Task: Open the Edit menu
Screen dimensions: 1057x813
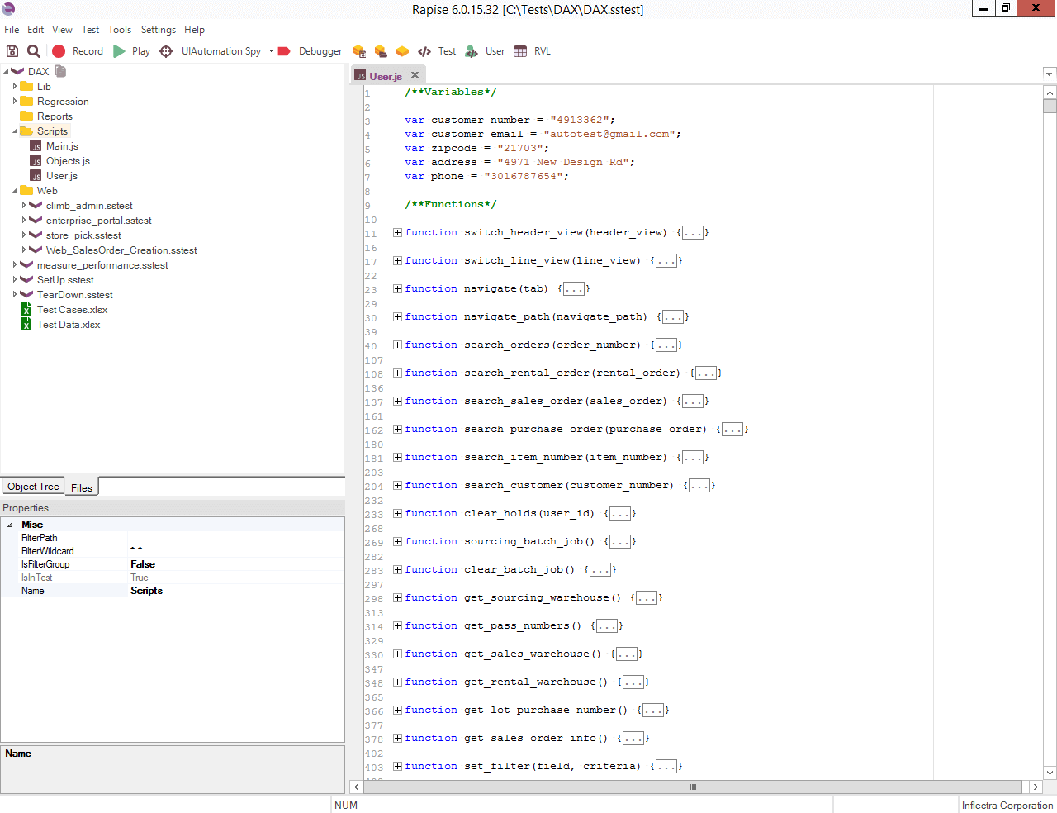Action: pos(36,30)
